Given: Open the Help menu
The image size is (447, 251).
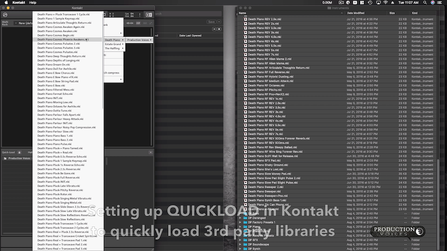Looking at the screenshot, I should coord(33,3).
